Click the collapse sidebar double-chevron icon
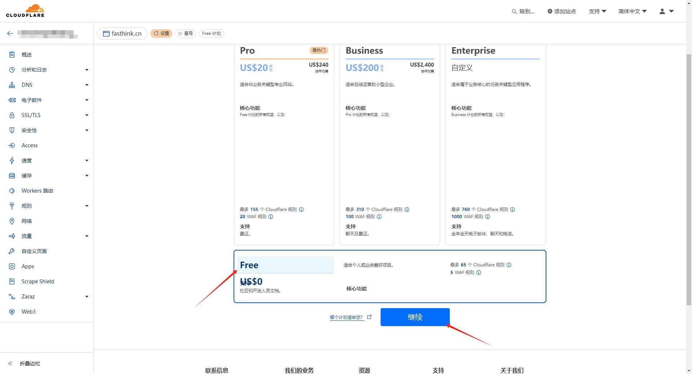Image resolution: width=692 pixels, height=374 pixels. (10, 364)
